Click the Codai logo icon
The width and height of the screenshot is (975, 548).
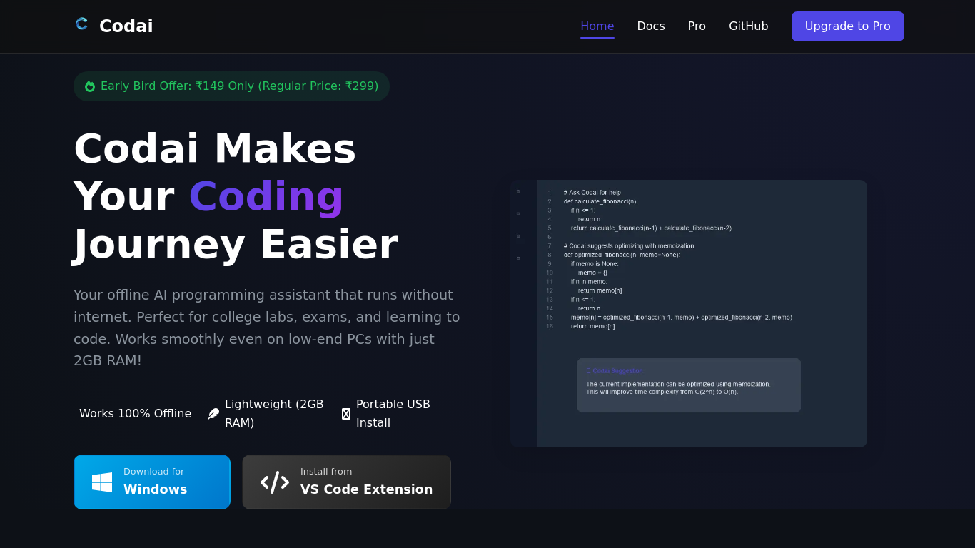click(81, 24)
